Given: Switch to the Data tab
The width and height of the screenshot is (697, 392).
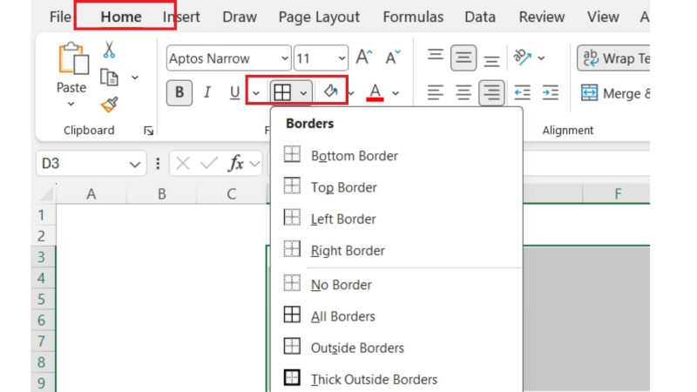Looking at the screenshot, I should (x=480, y=17).
